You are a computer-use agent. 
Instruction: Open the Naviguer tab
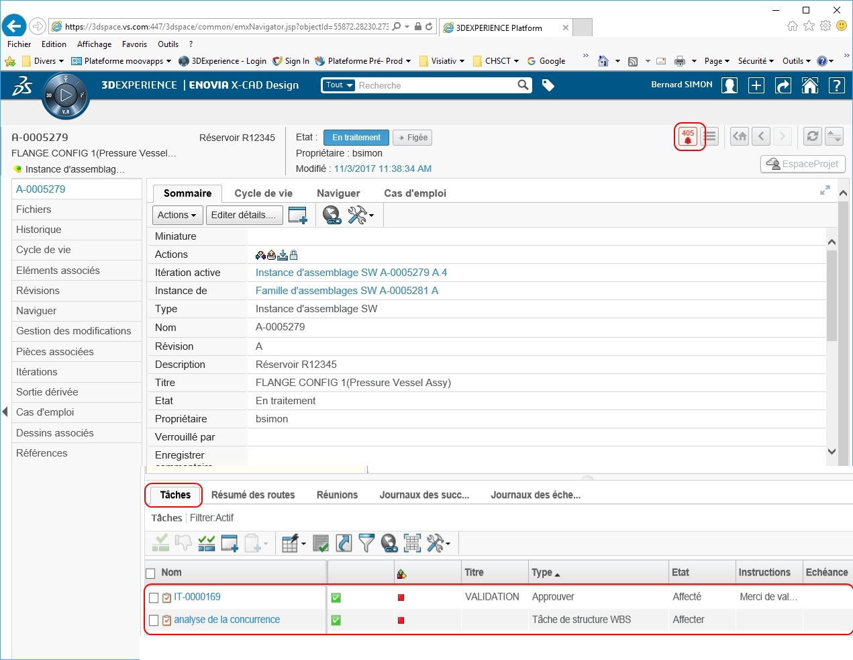tap(338, 193)
